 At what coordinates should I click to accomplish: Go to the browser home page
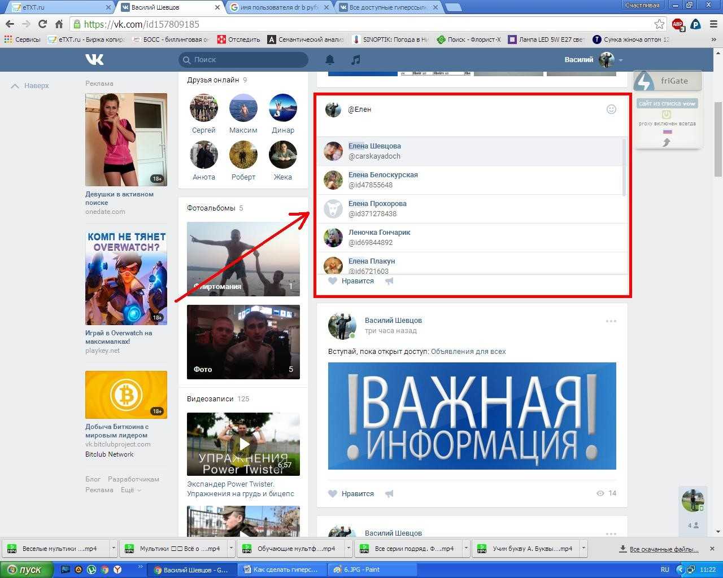[59, 24]
